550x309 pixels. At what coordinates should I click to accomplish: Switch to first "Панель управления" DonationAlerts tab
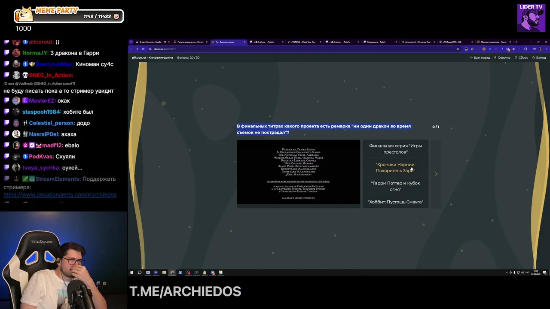(190, 42)
